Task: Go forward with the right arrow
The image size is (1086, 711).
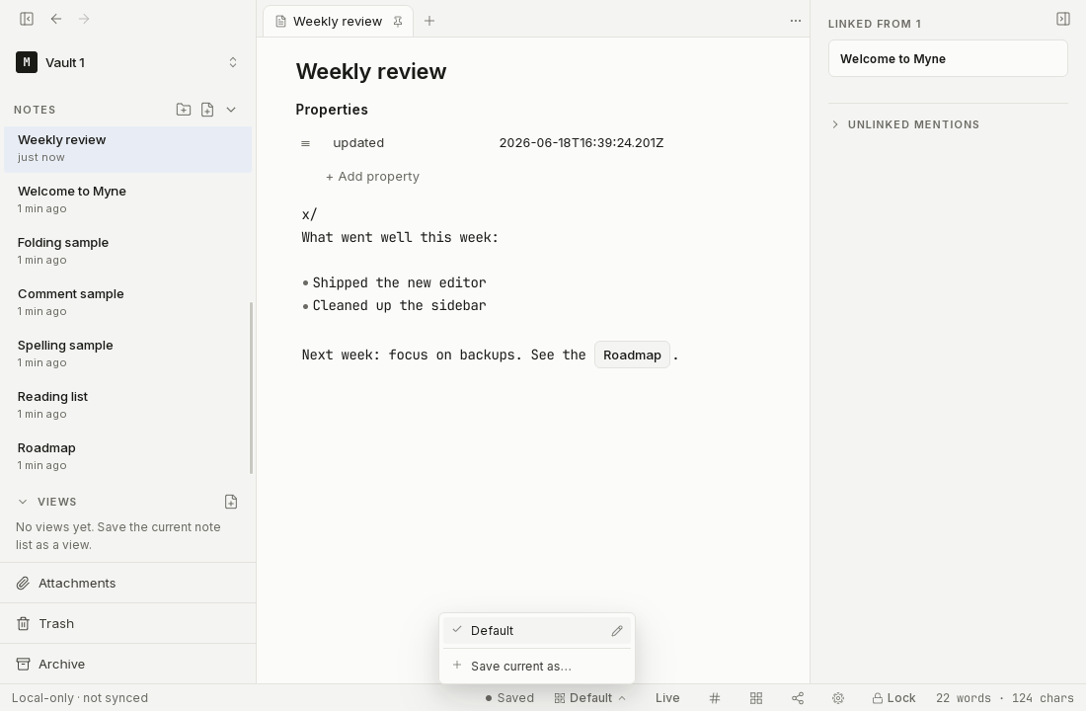Action: (x=84, y=19)
